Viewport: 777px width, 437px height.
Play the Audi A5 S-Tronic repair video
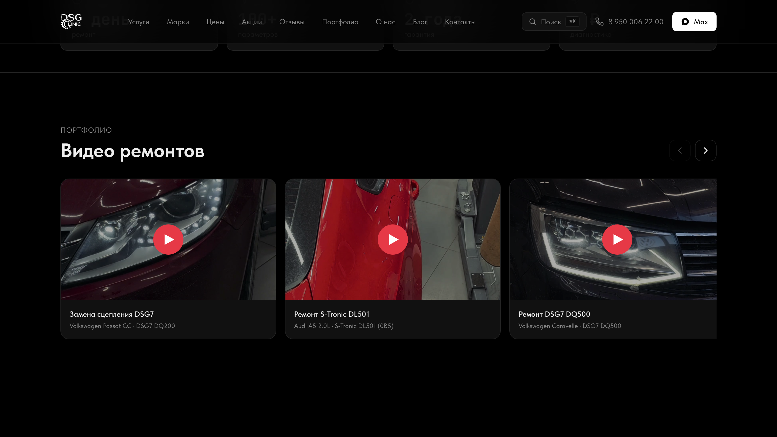coord(393,240)
